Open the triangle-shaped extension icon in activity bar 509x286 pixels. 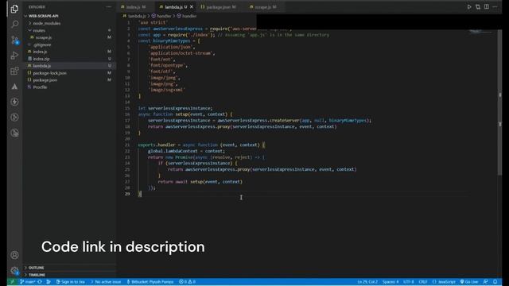coord(14,87)
